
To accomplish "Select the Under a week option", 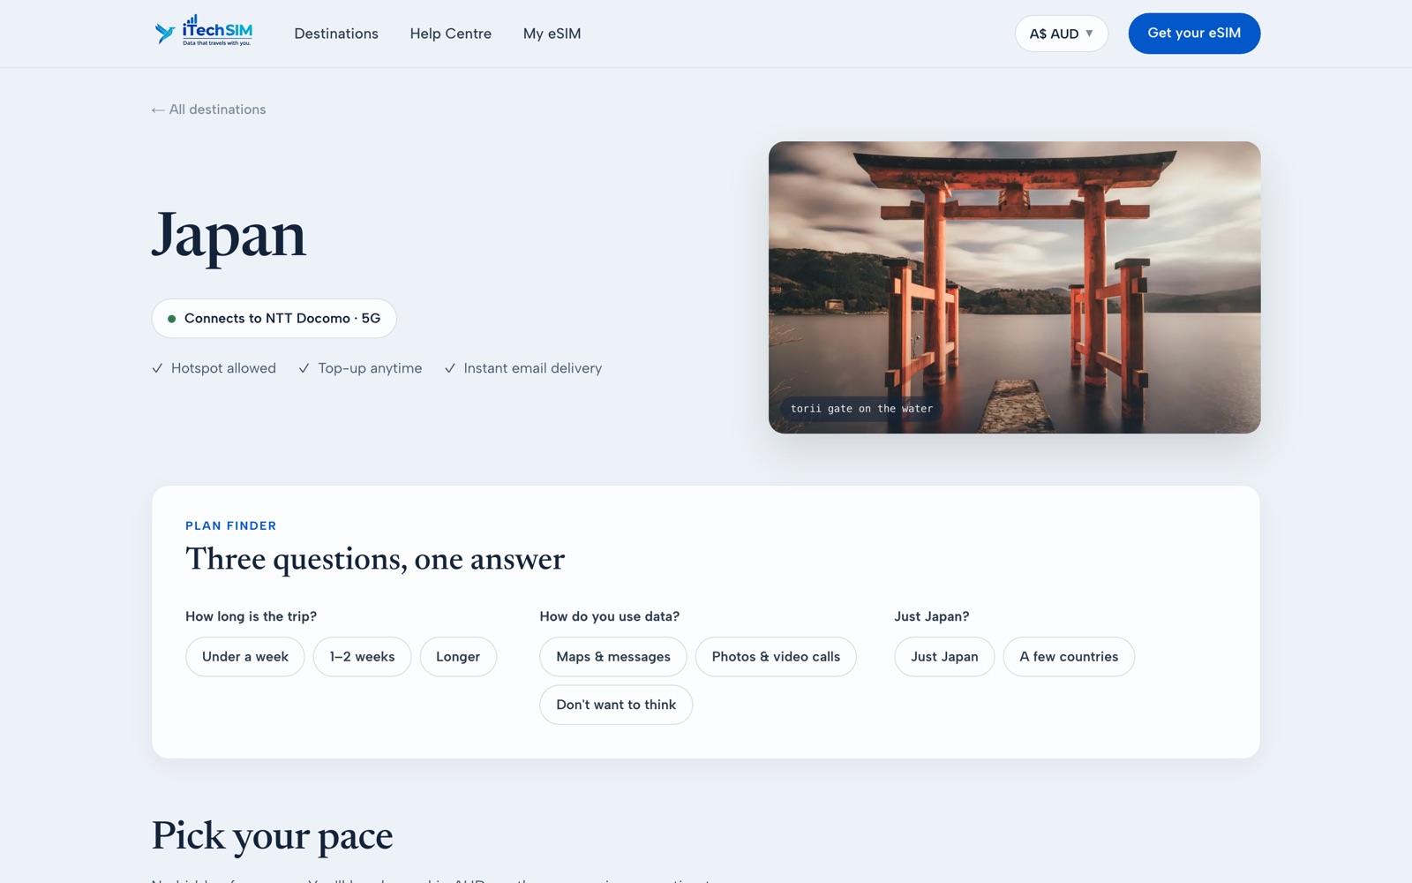I will point(245,657).
